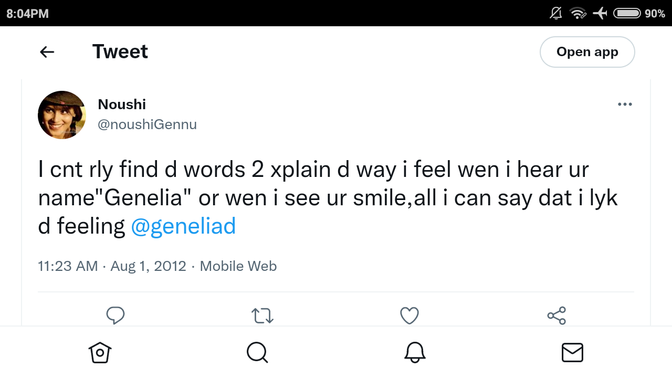This screenshot has height=378, width=672.
Task: Expand the three-dot more options menu
Action: (625, 104)
